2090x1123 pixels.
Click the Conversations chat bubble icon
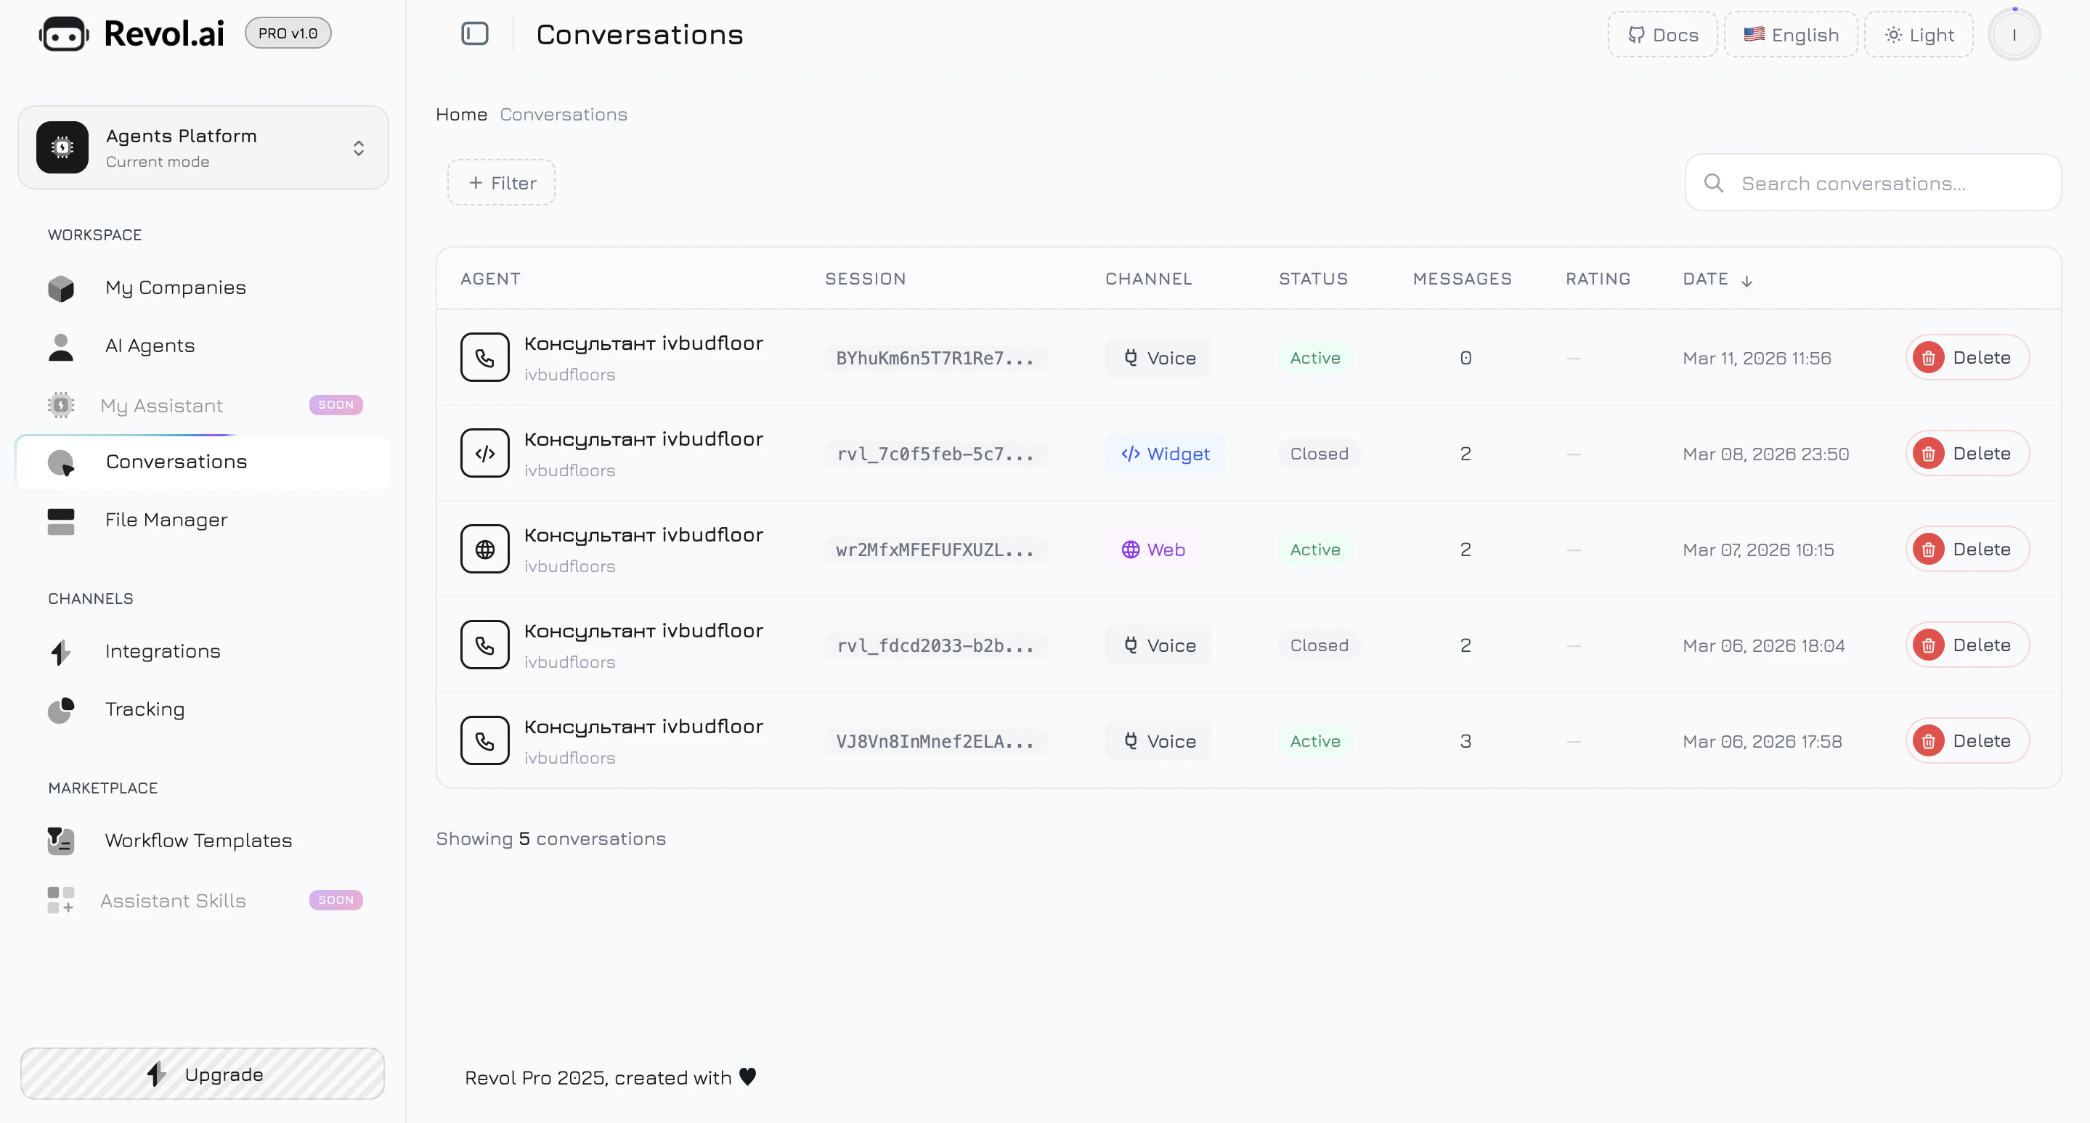[x=61, y=463]
